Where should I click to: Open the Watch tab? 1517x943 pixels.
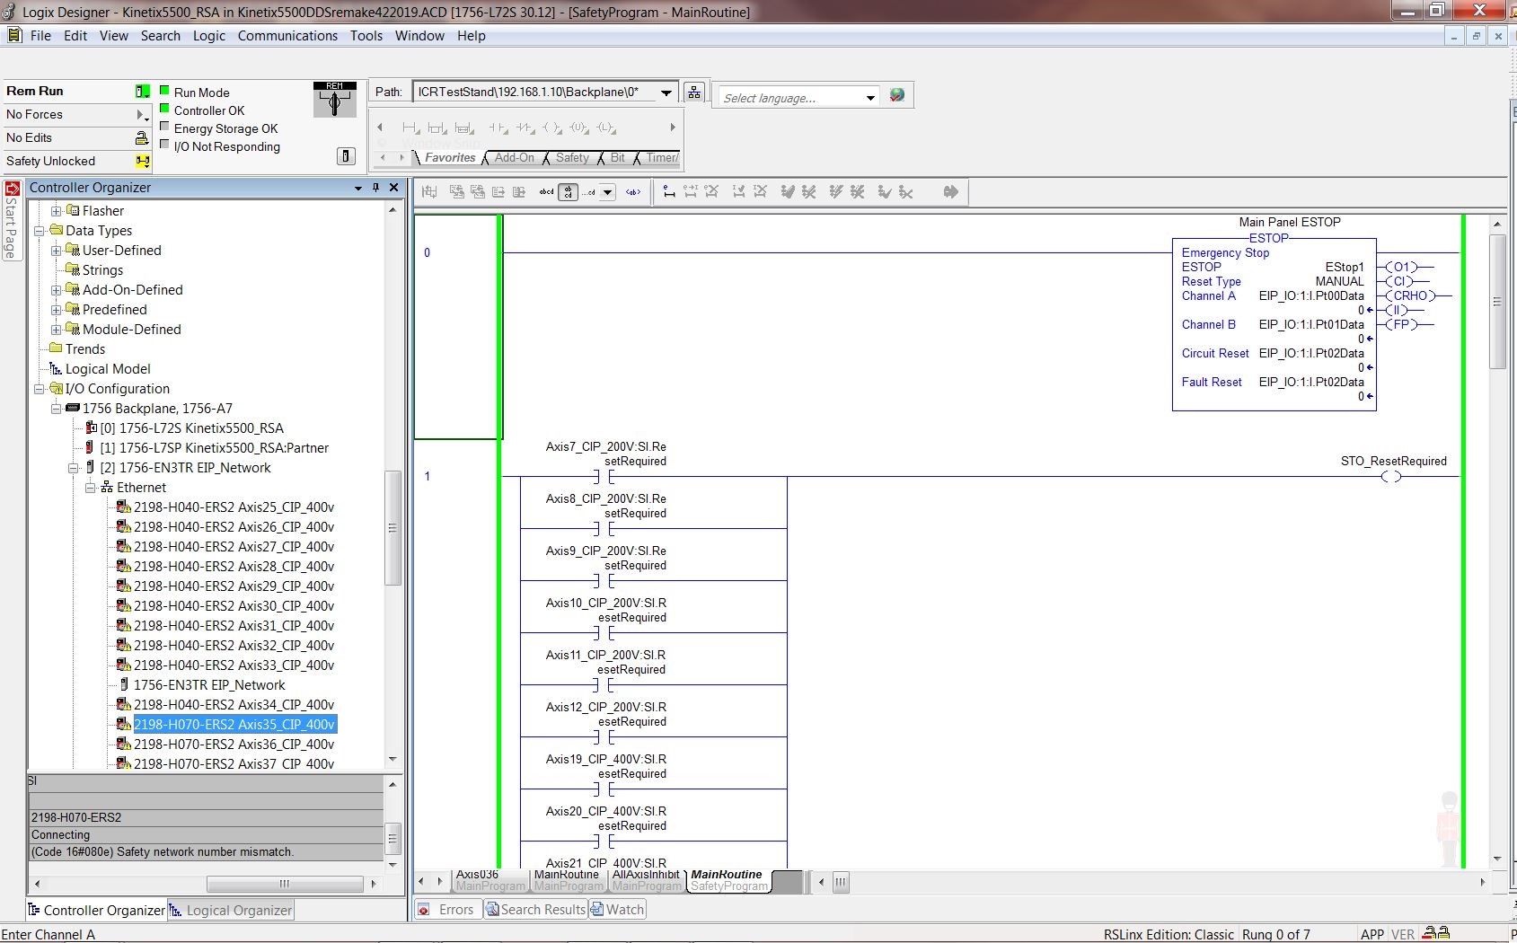point(617,909)
